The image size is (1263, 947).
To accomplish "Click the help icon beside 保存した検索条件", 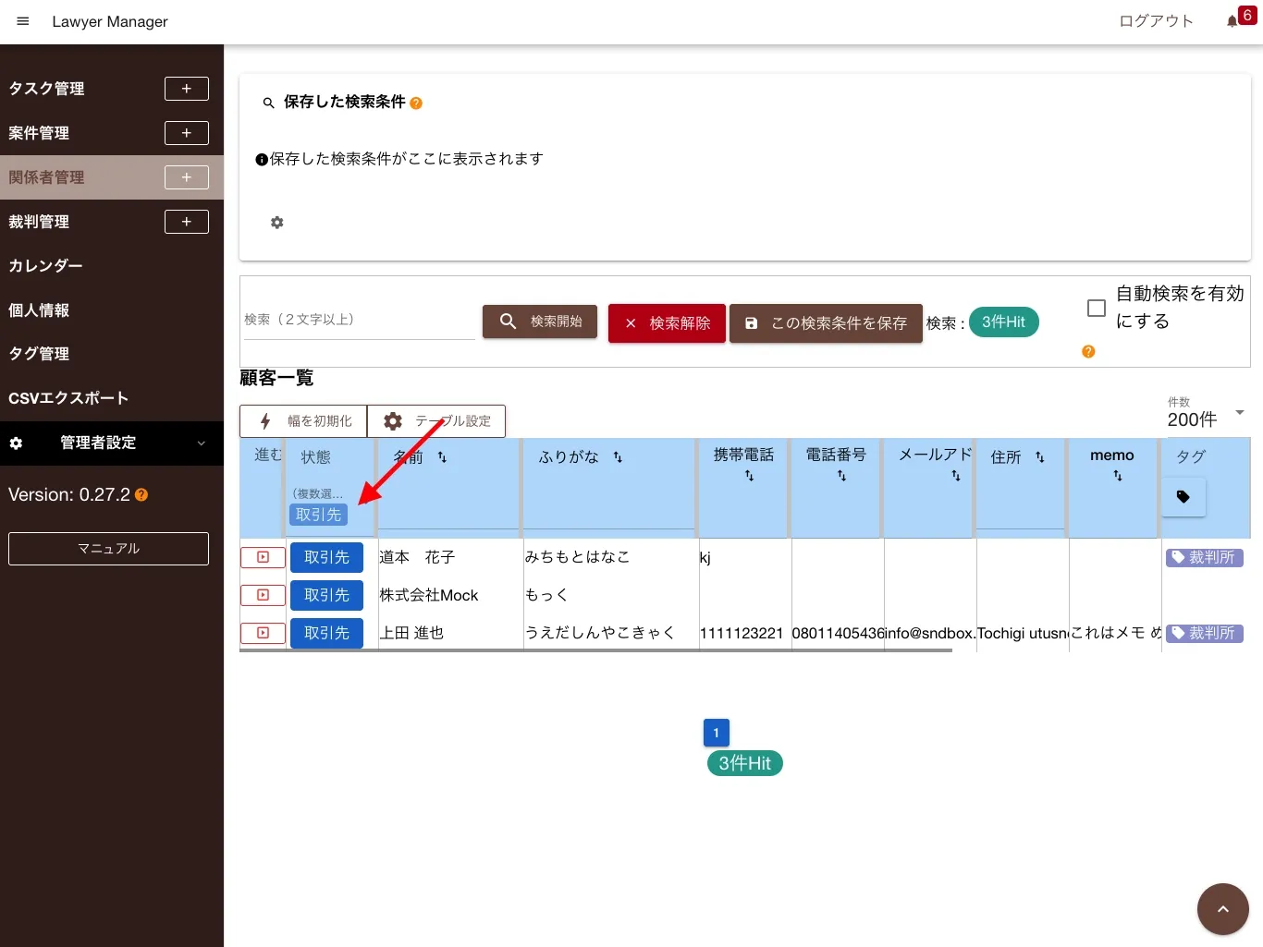I will coord(416,103).
